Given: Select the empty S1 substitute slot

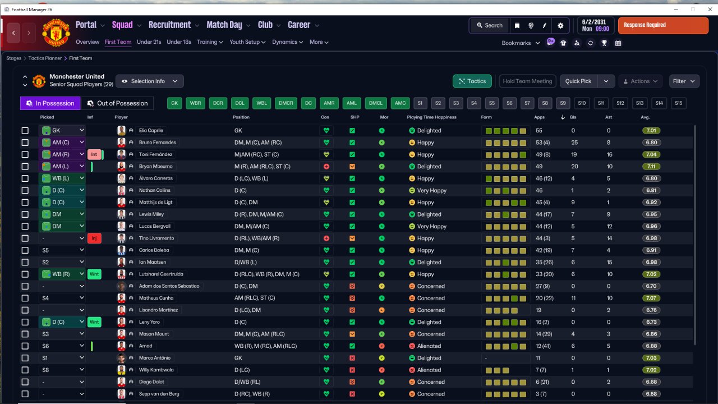Looking at the screenshot, I should coord(420,103).
